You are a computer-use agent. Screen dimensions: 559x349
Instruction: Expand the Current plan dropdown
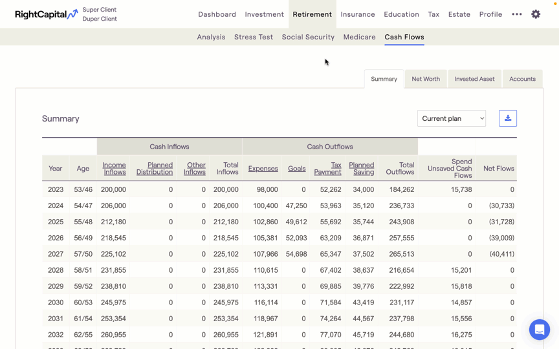tap(451, 118)
